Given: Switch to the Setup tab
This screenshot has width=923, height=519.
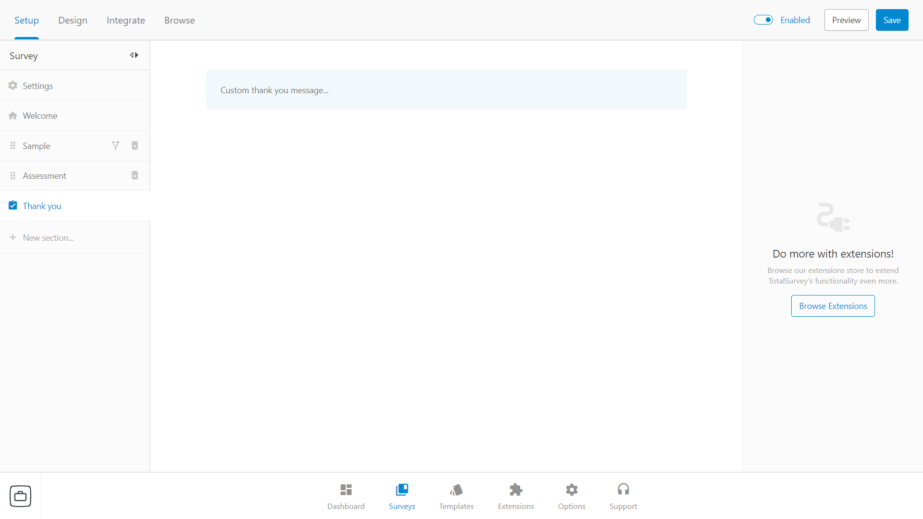Looking at the screenshot, I should coord(26,20).
